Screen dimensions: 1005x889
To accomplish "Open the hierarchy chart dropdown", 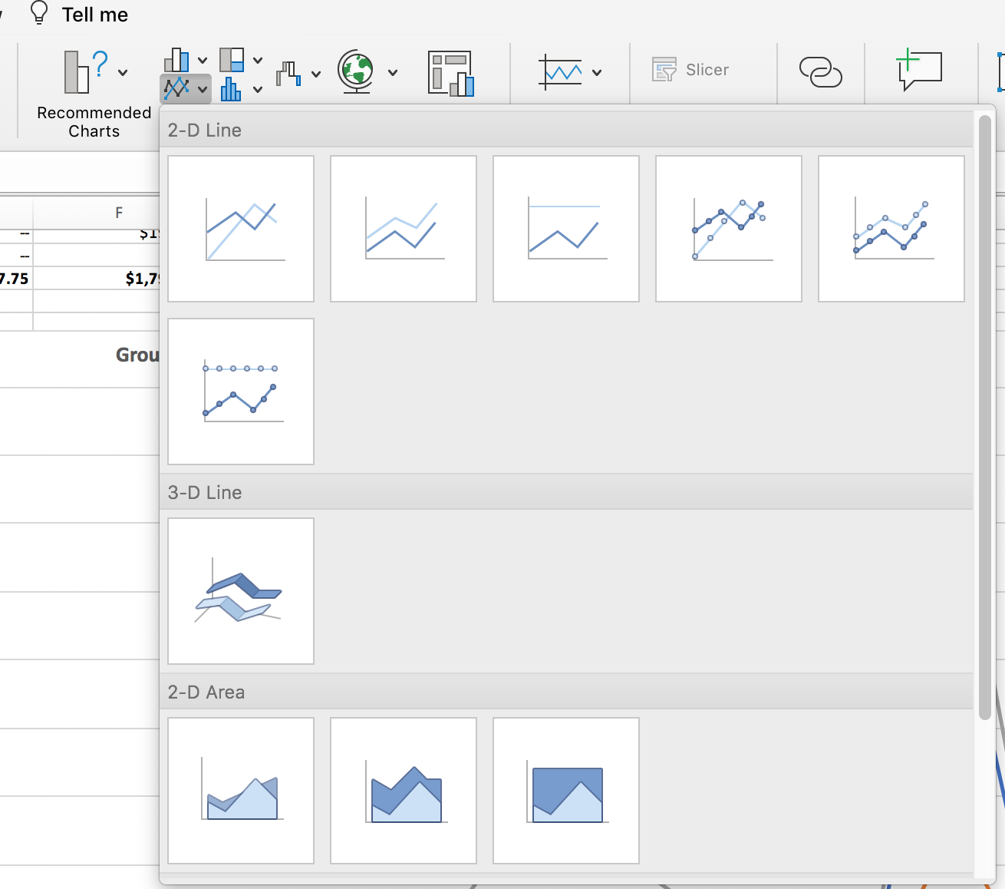I will pyautogui.click(x=258, y=60).
